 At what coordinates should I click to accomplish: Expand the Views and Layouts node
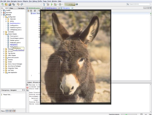[4, 57]
